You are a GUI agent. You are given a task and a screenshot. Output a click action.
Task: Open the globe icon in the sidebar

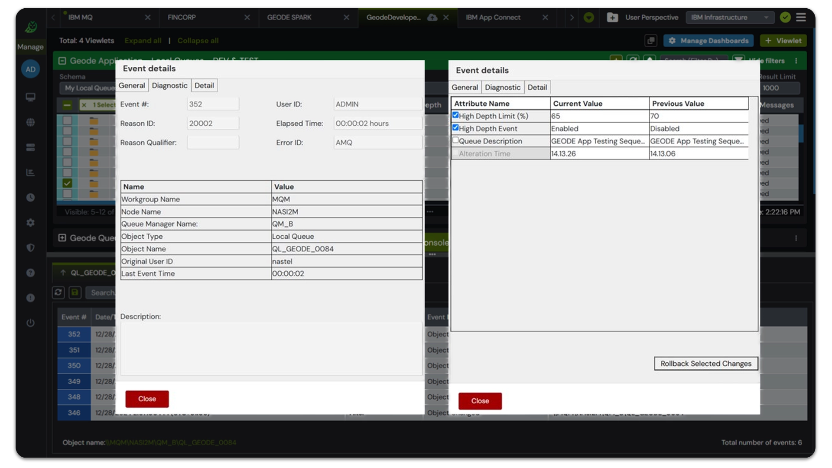[30, 122]
